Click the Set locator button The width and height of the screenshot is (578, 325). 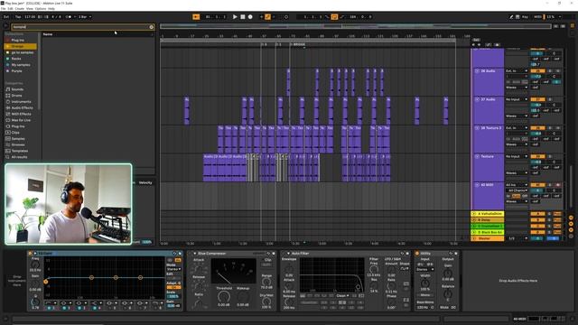pyautogui.click(x=476, y=40)
